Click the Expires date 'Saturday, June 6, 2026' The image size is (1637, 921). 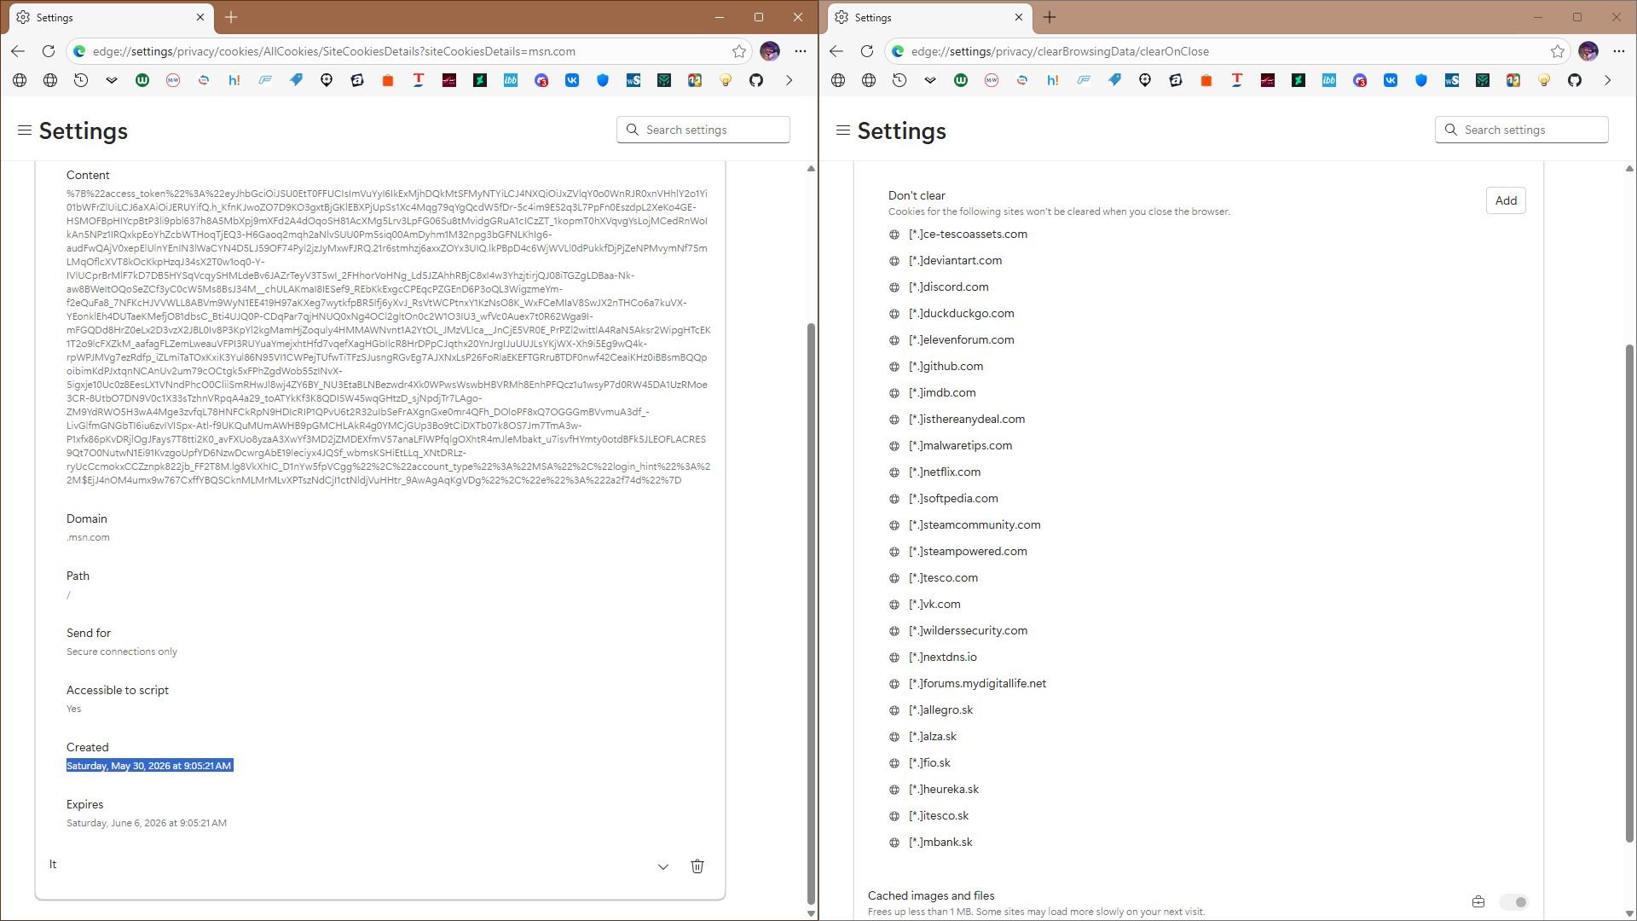tap(147, 823)
